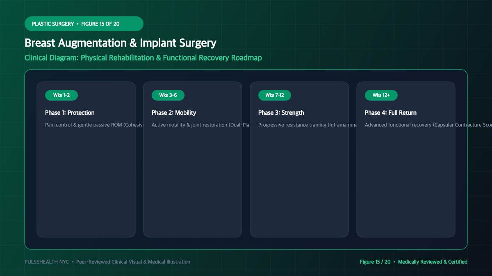Image resolution: width=492 pixels, height=276 pixels.
Task: Select the Wks 1-2 pill badge
Action: 61,95
